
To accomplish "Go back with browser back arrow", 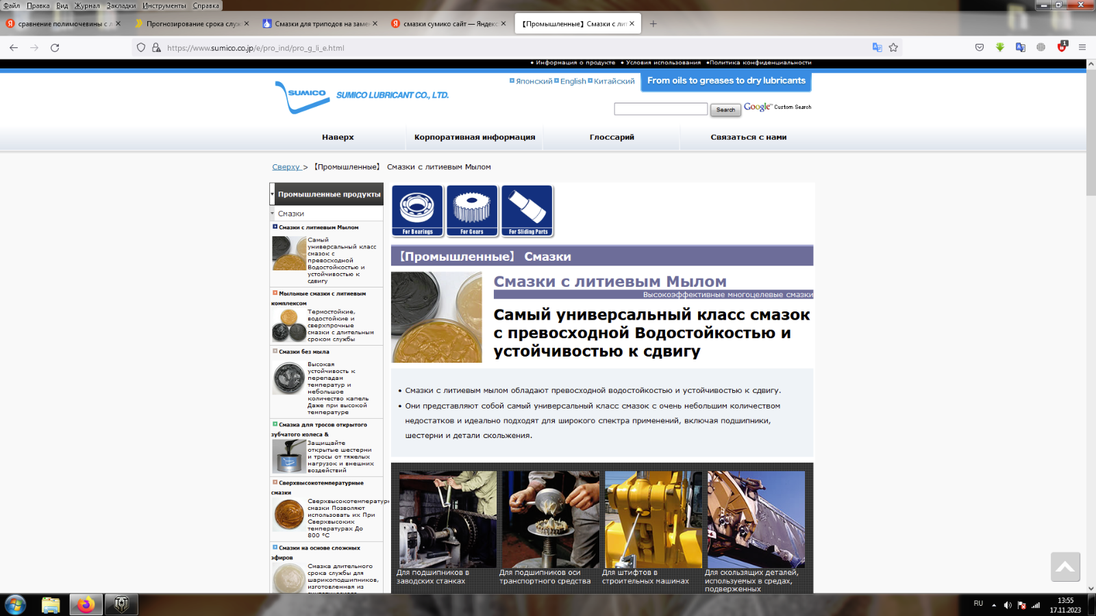I will coord(14,48).
